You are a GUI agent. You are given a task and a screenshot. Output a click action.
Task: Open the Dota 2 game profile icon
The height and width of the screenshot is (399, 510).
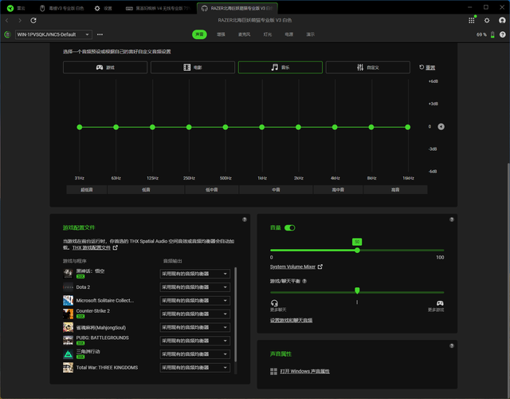tap(68, 287)
